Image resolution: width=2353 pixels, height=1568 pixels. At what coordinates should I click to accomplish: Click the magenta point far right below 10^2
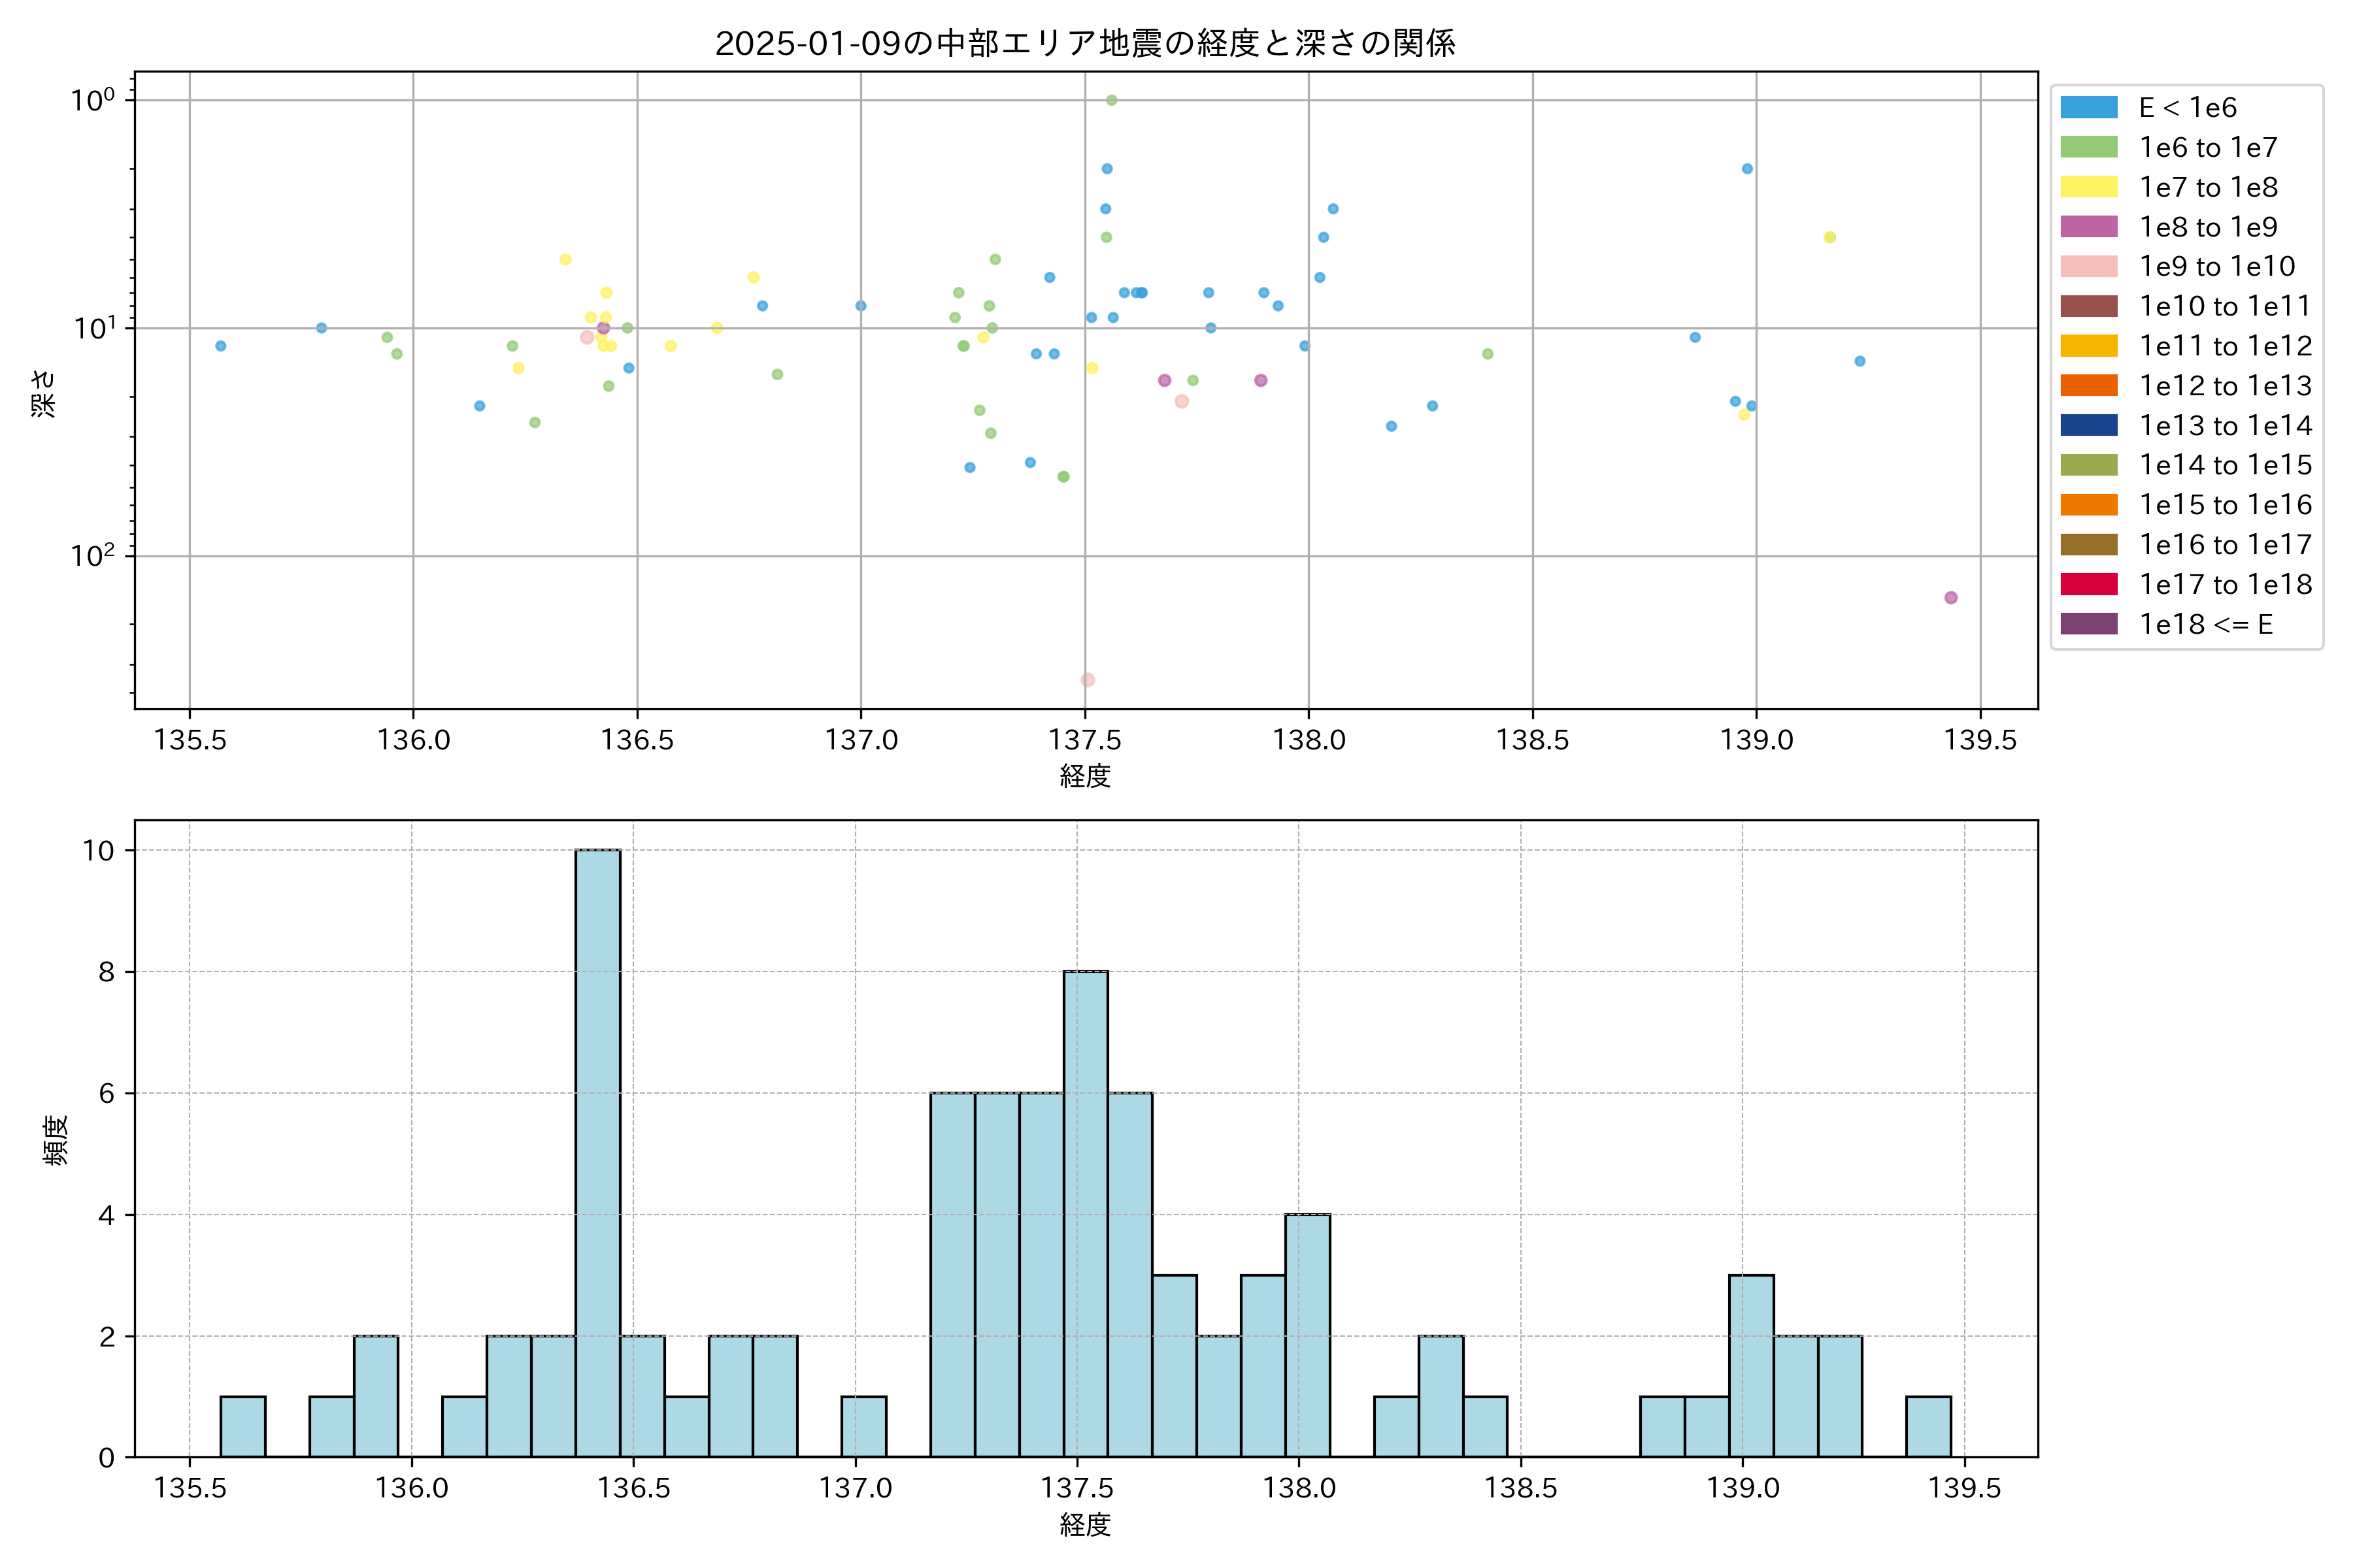(x=1951, y=598)
